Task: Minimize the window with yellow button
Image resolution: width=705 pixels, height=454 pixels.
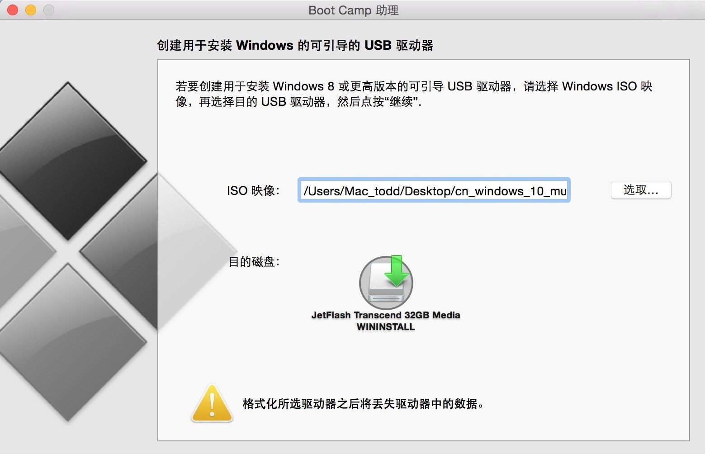Action: pos(31,10)
